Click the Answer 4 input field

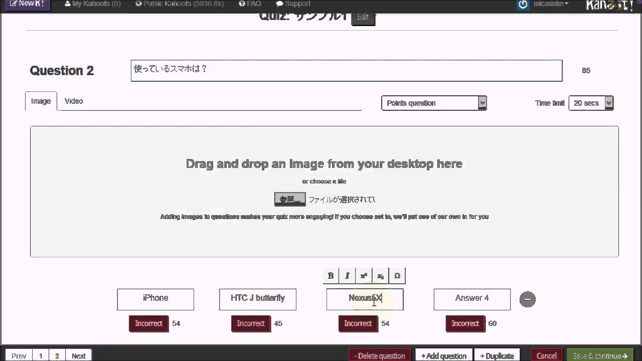point(472,299)
